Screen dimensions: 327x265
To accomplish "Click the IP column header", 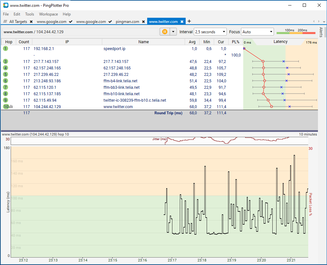I will [67, 42].
